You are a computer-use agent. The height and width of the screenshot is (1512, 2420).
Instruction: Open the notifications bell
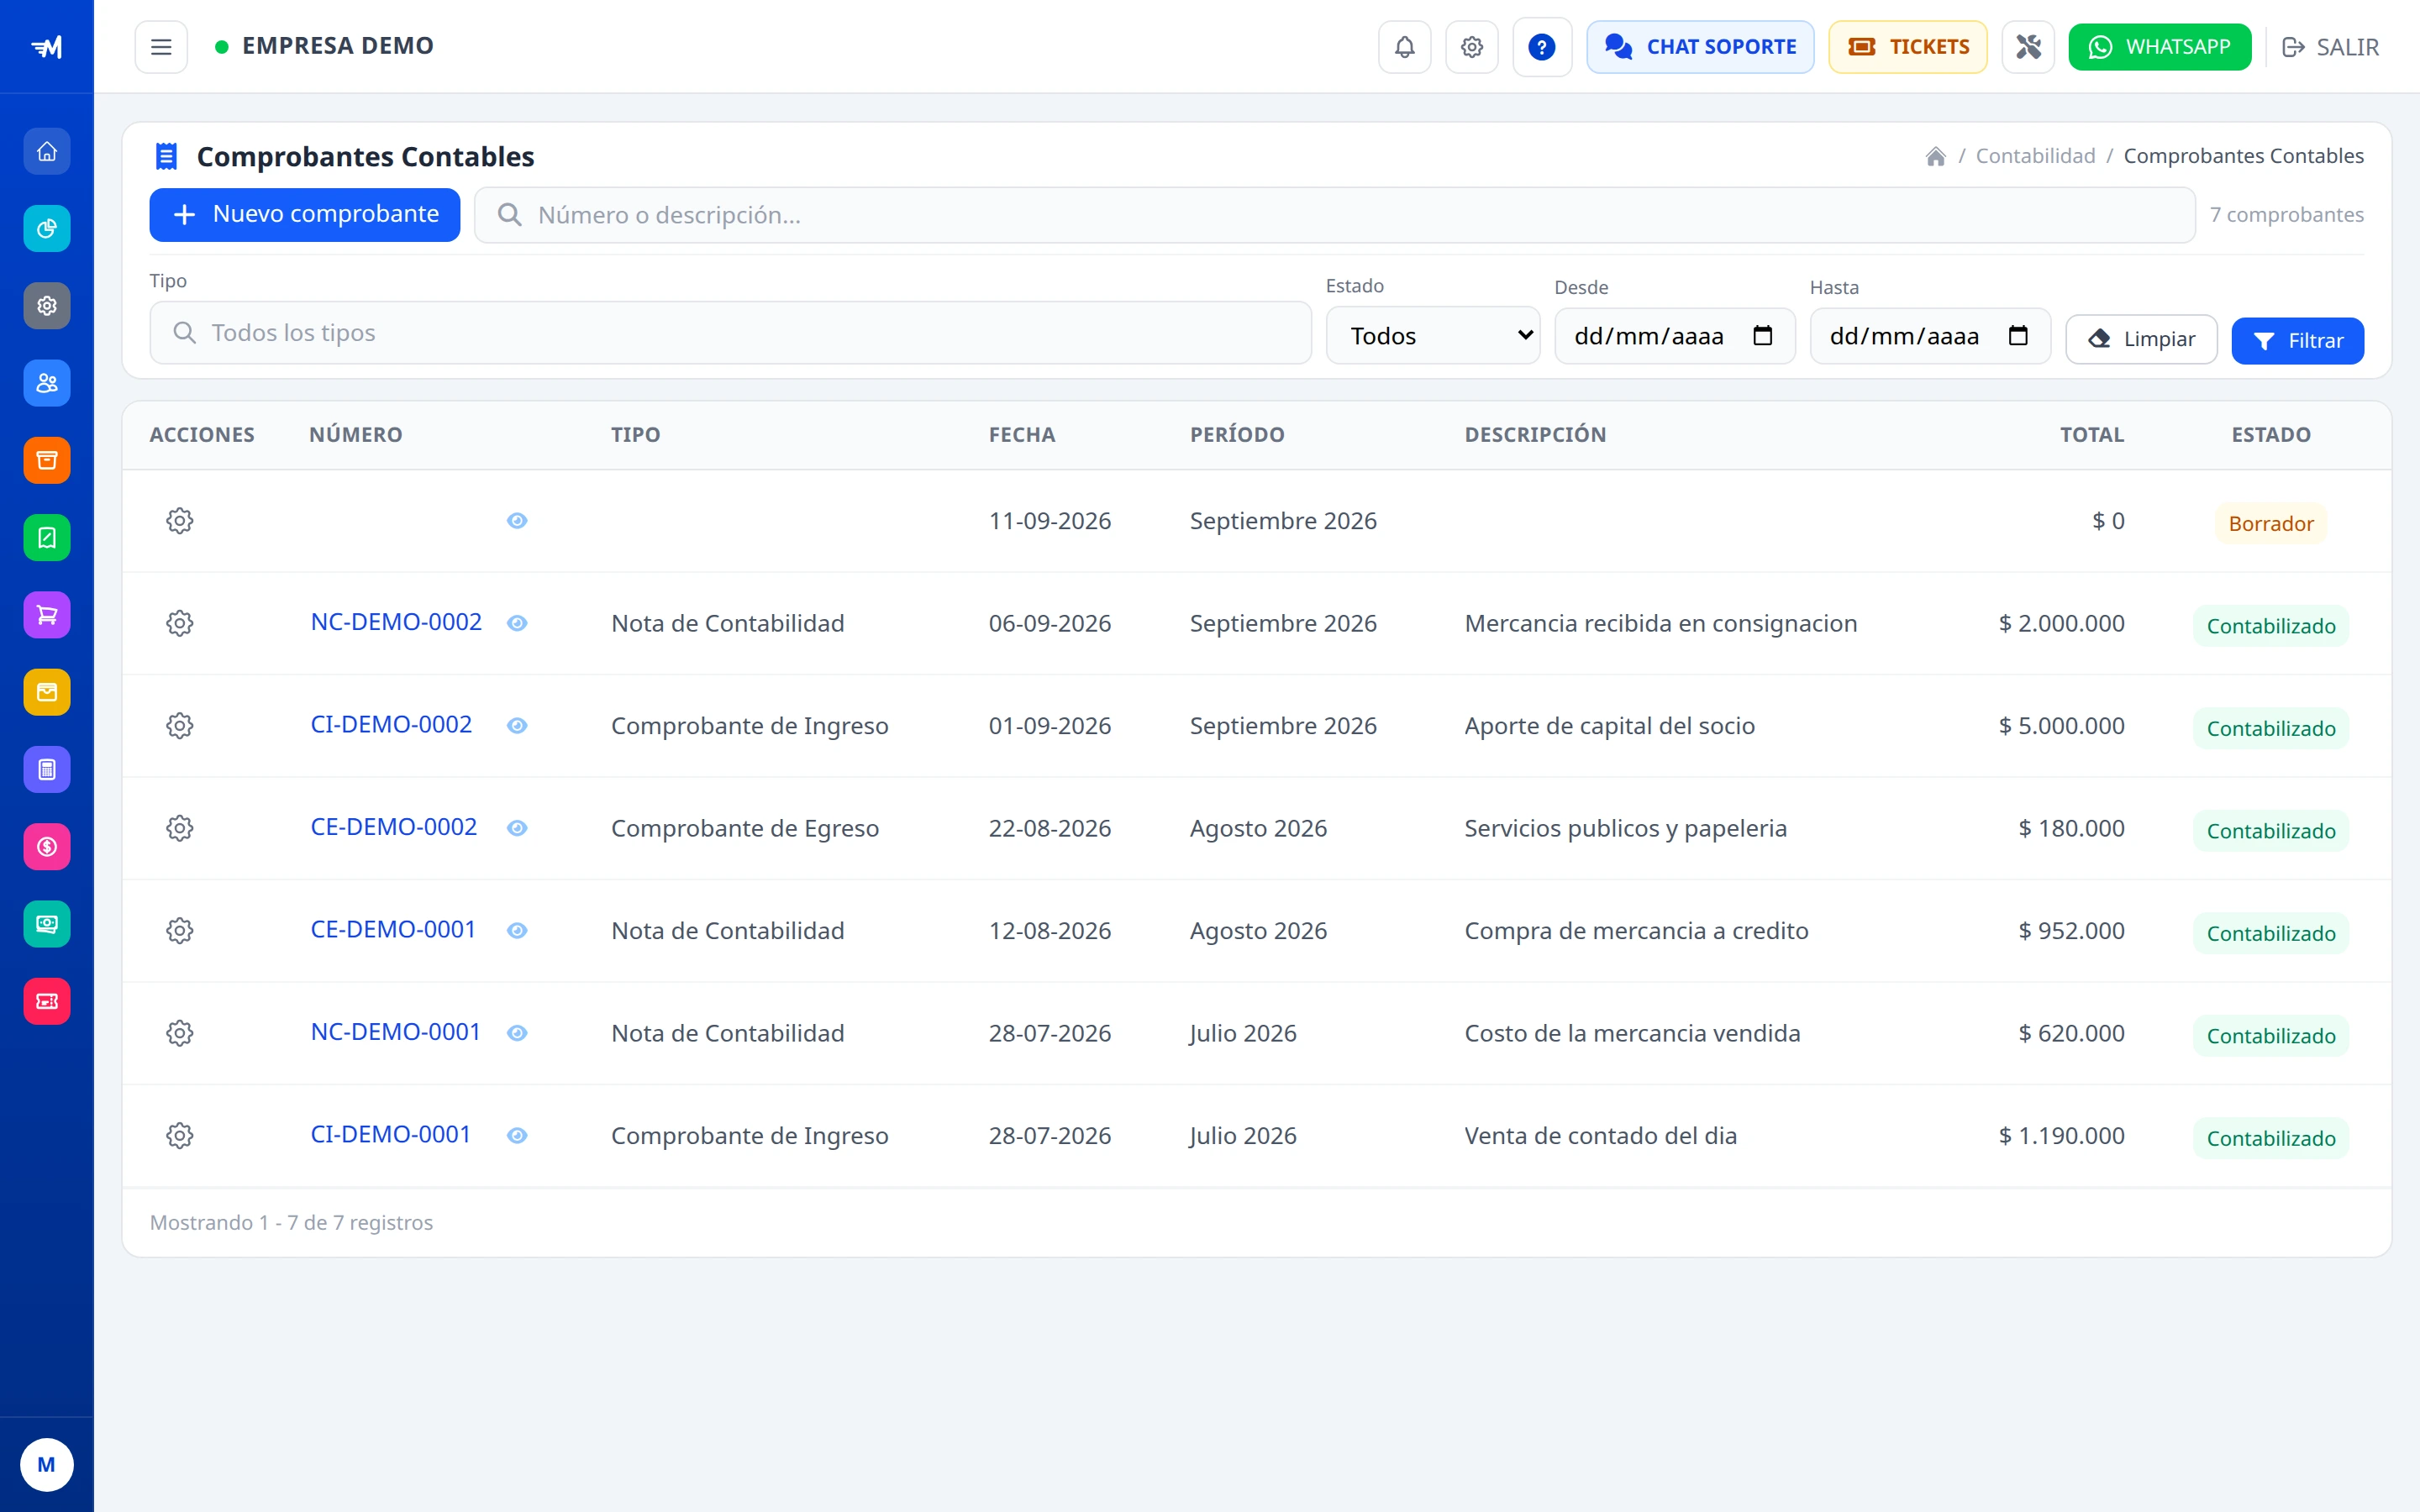pyautogui.click(x=1405, y=47)
